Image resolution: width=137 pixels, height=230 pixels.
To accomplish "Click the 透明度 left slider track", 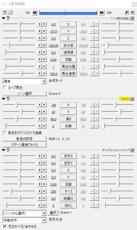I will pyautogui.click(x=19, y=52).
